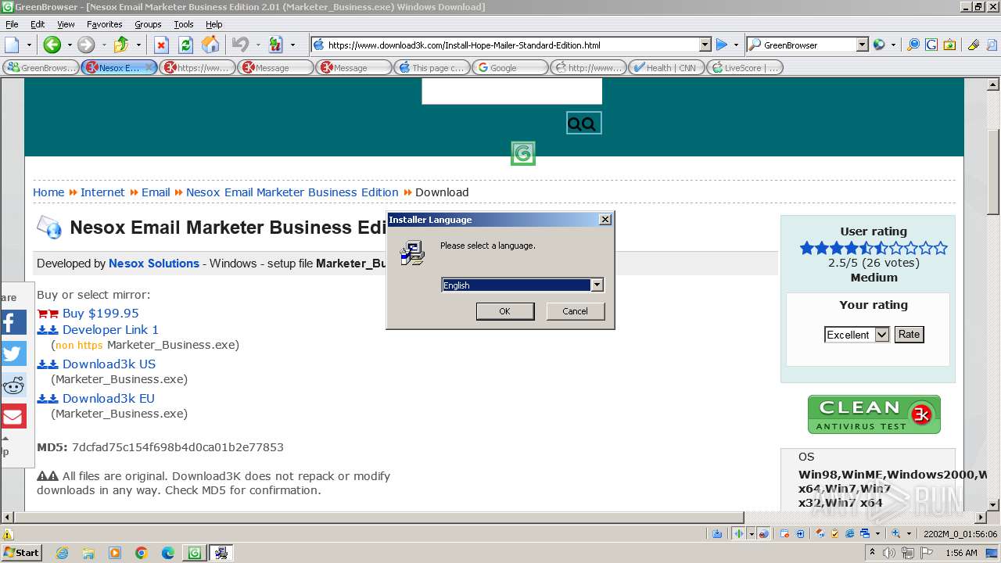Click the status bar zoom magnifier icon
Viewport: 1001px width, 563px height.
point(896,533)
